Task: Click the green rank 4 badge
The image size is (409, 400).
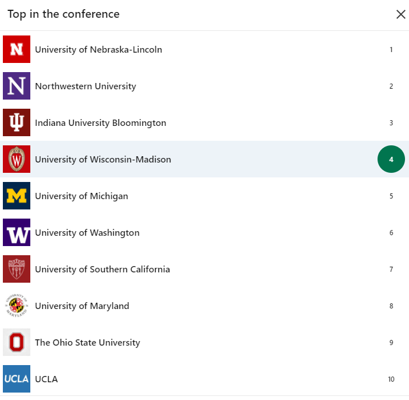Action: coord(391,159)
